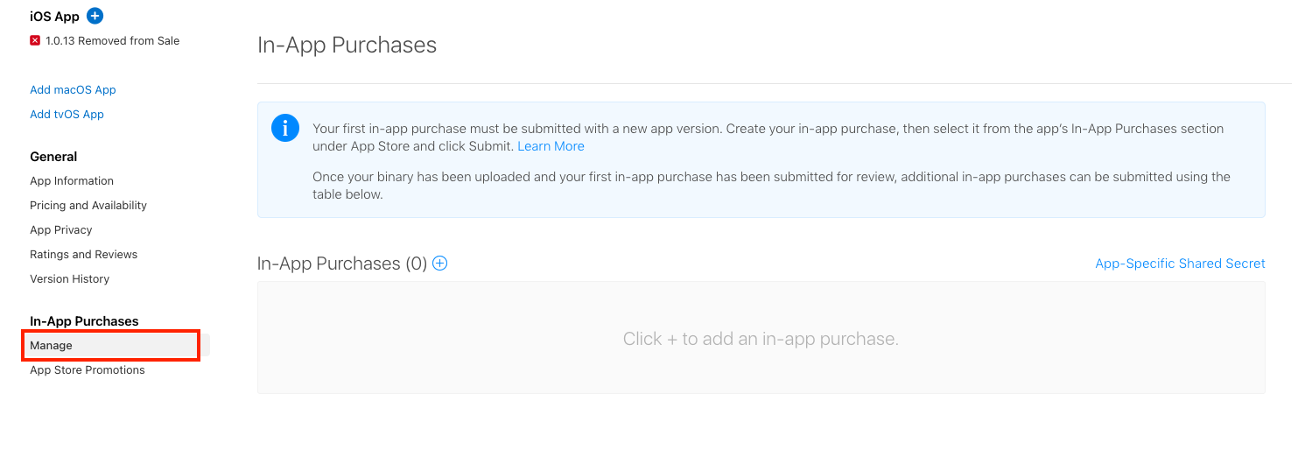Select Manage under In-App Purchases

(x=111, y=345)
